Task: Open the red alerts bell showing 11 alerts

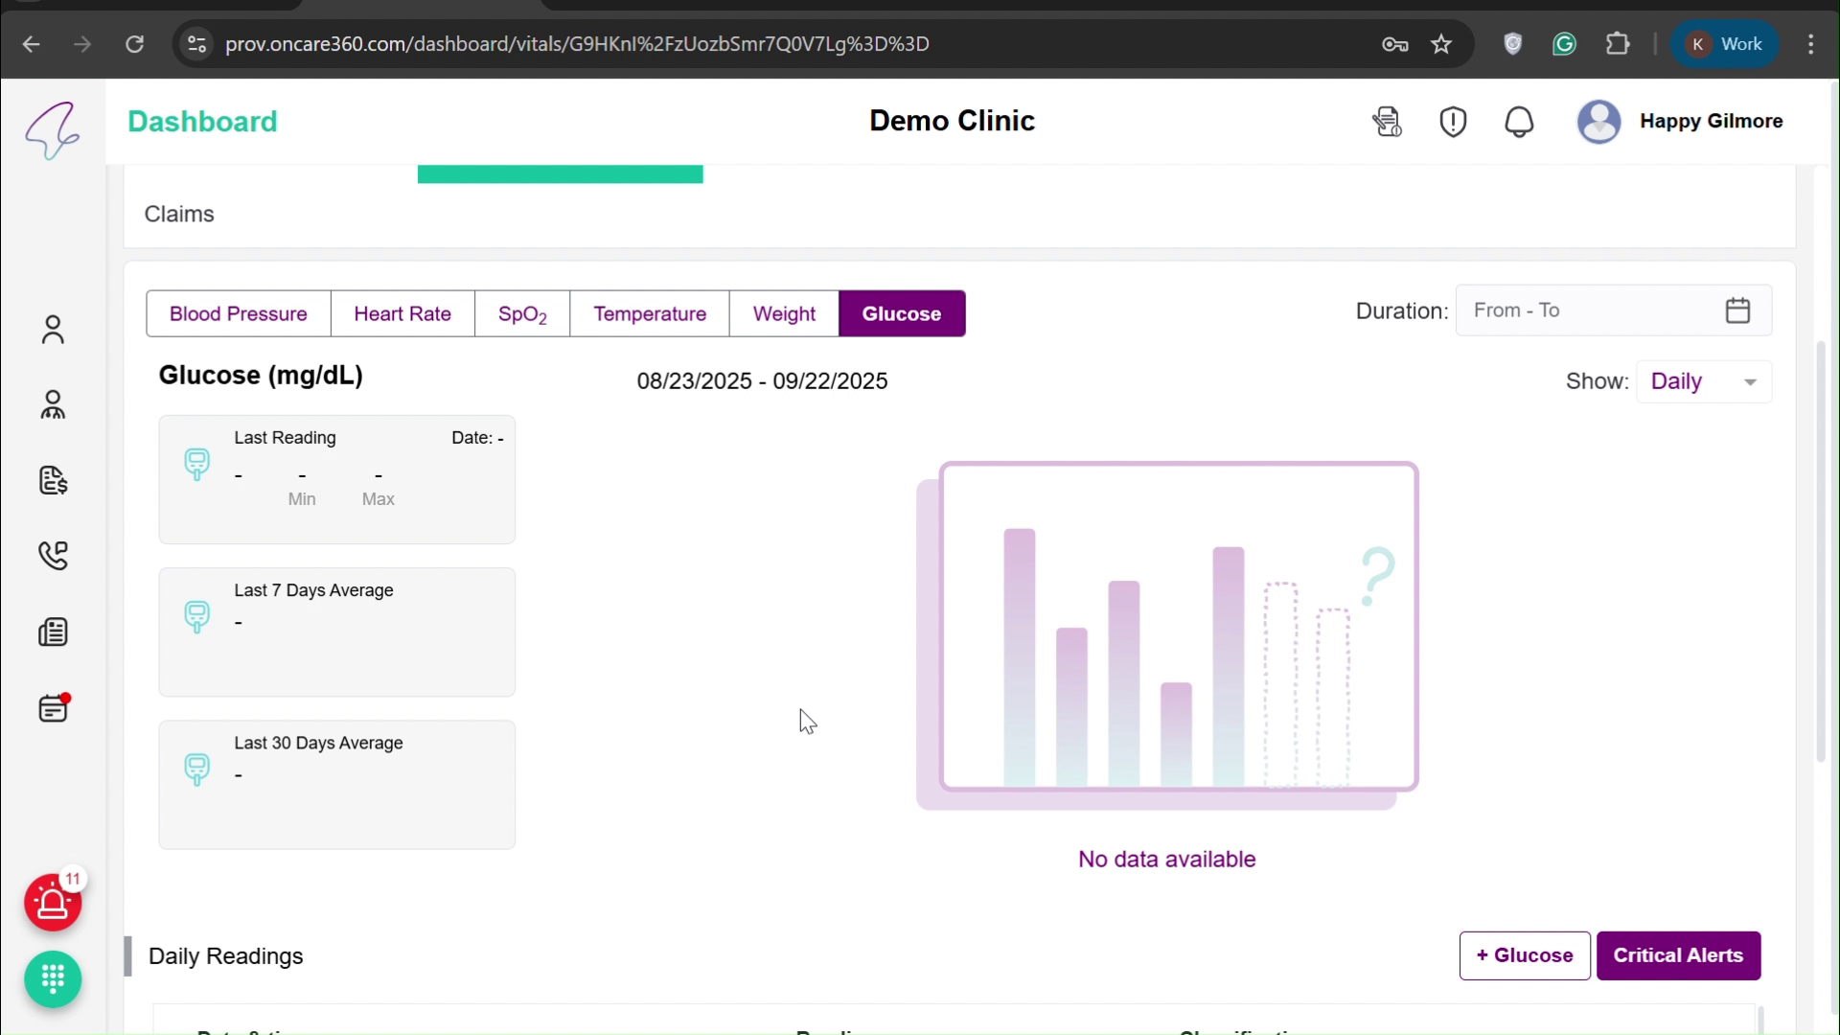Action: click(x=54, y=903)
